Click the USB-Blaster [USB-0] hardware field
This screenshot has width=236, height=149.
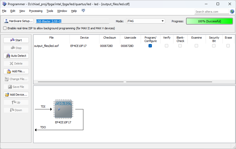72,21
